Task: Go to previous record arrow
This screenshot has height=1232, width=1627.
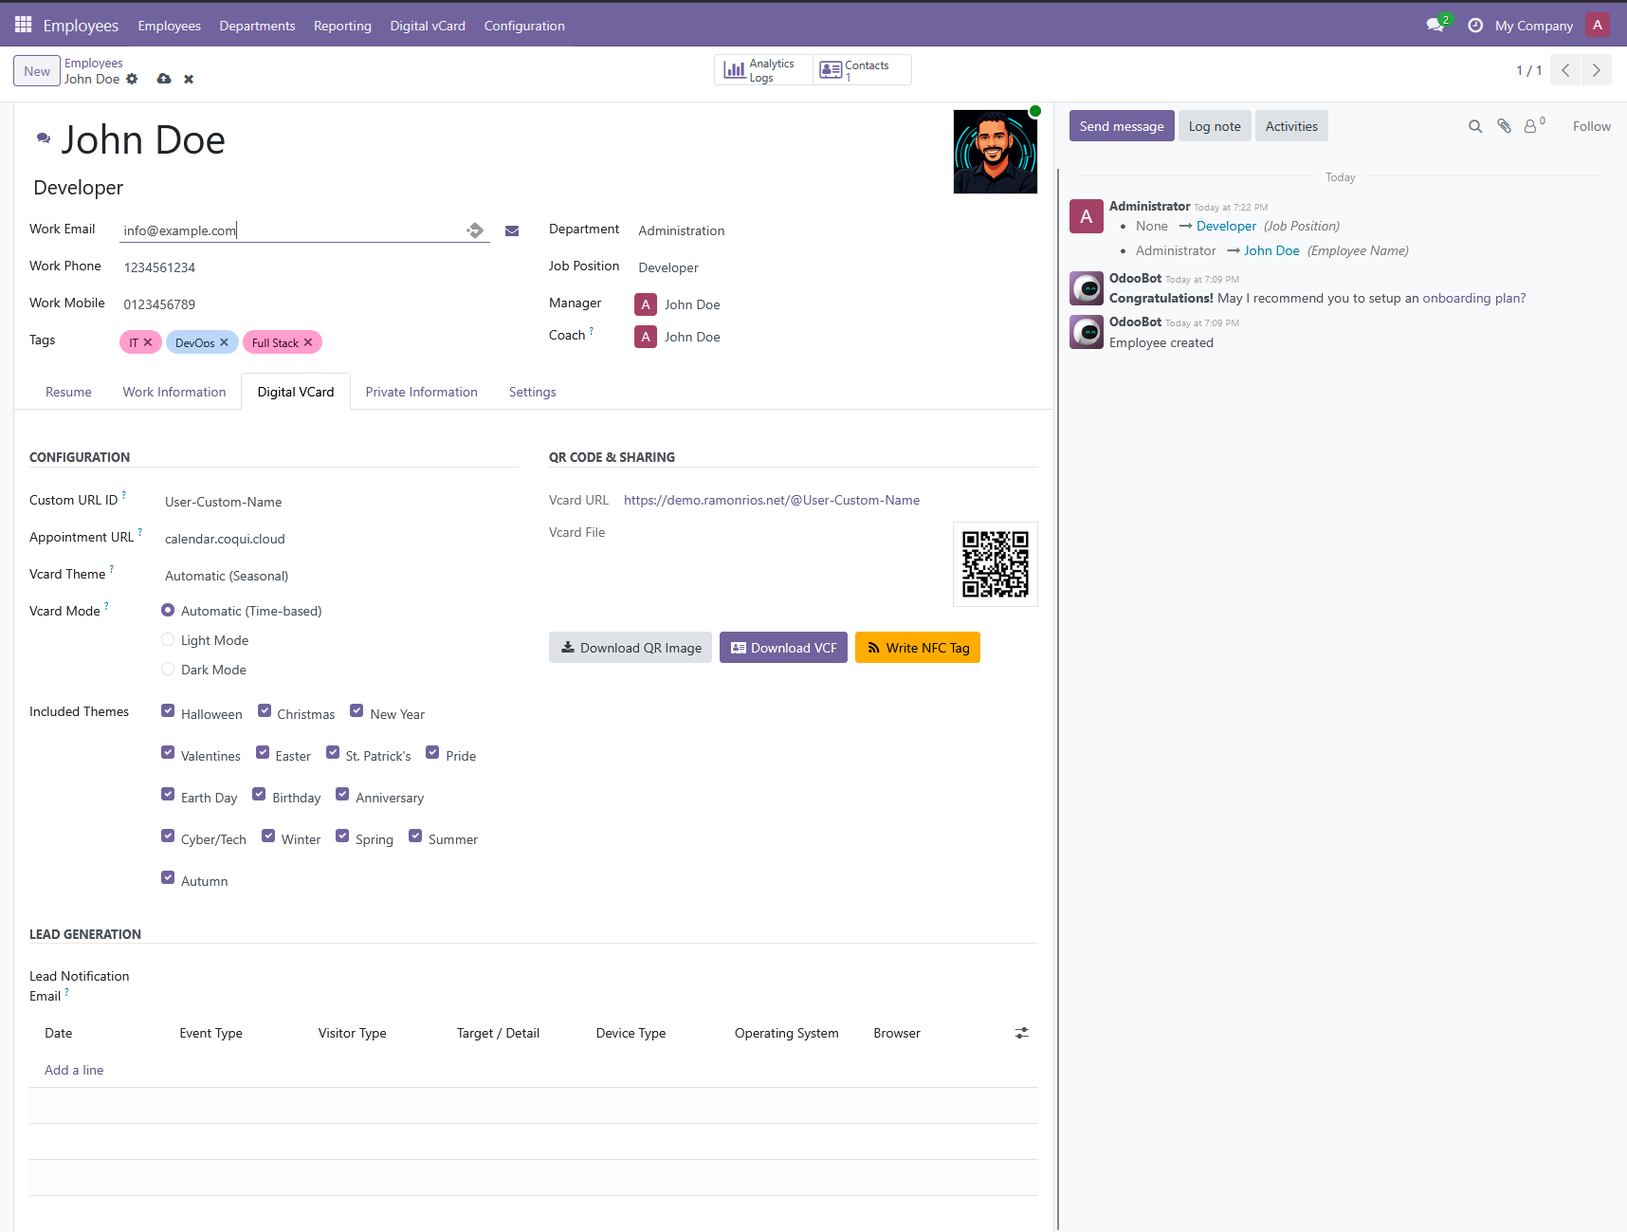Action: pos(1565,70)
